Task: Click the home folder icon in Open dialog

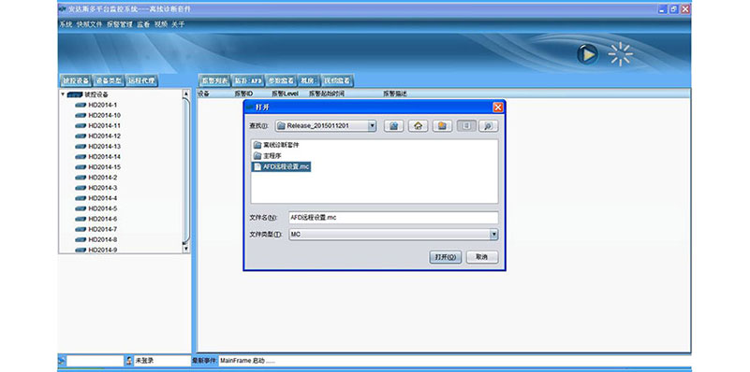Action: tap(418, 126)
